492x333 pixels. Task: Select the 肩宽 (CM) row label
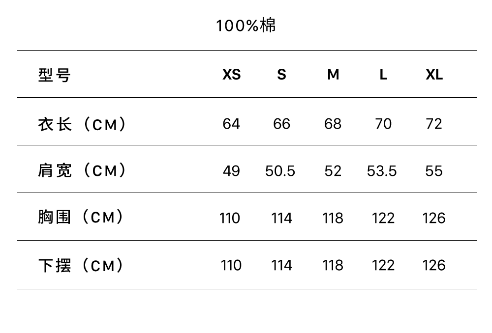point(82,171)
